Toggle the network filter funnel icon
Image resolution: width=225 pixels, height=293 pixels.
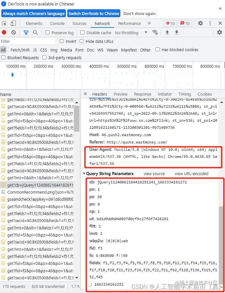coord(26,33)
